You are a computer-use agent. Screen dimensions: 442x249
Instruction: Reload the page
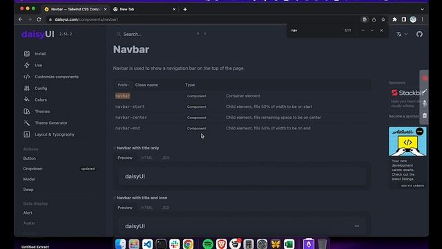point(39,19)
